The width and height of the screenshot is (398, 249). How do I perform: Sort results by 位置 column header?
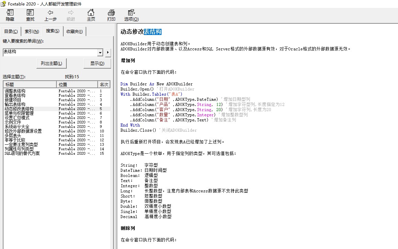point(77,84)
